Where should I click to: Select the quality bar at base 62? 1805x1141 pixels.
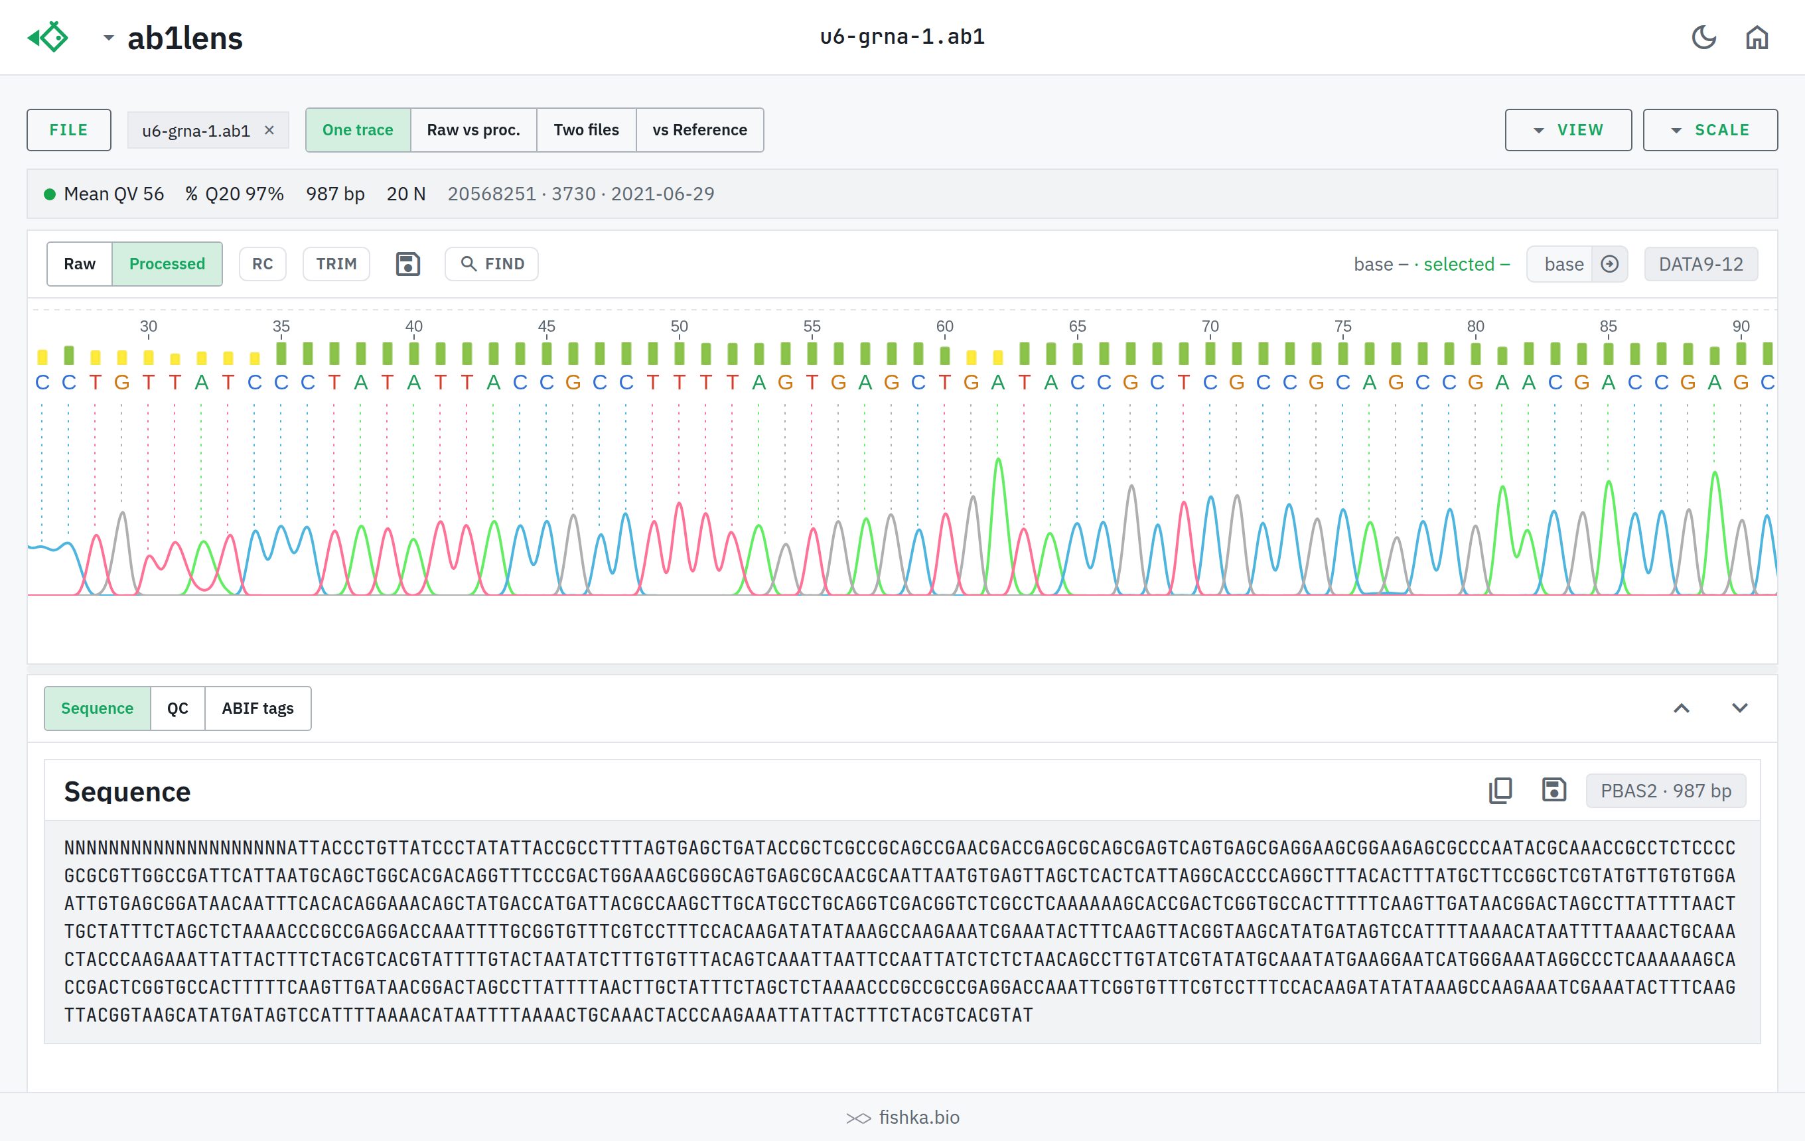[x=997, y=358]
